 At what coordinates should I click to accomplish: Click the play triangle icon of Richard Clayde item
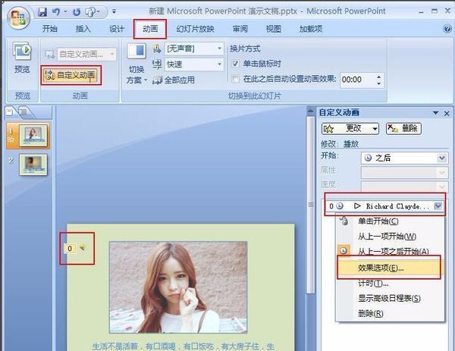pos(357,206)
